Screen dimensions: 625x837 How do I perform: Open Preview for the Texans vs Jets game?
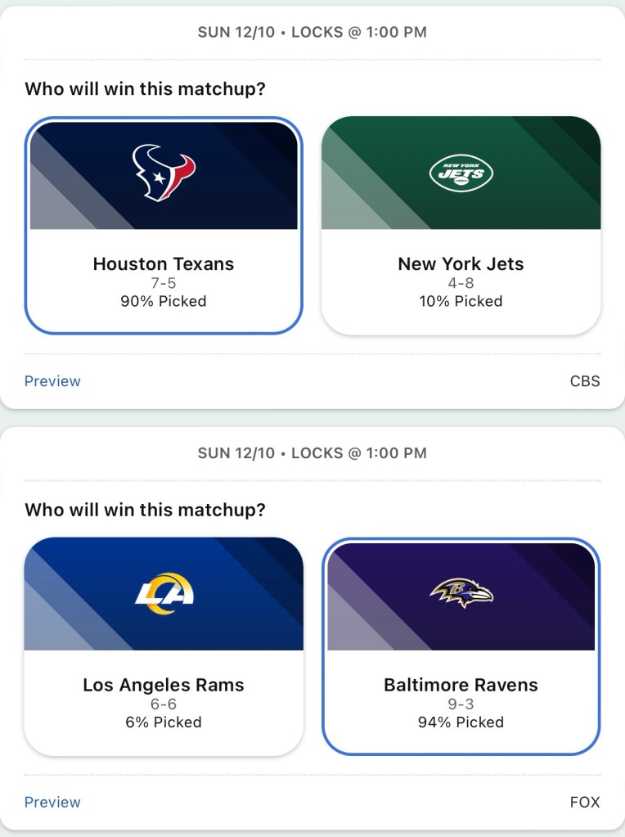pos(52,381)
